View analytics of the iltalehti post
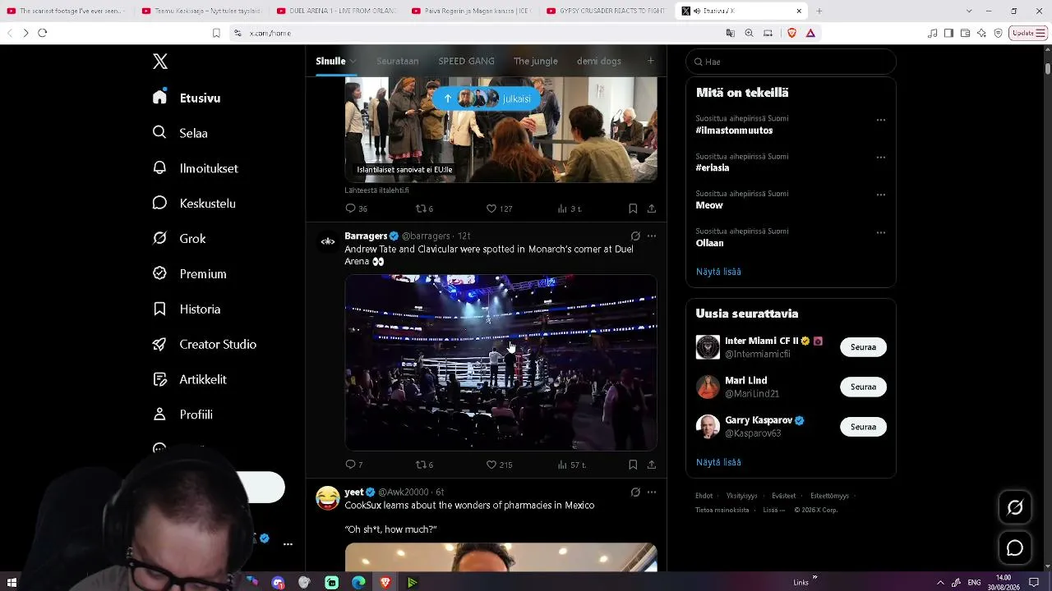Screen dimensions: 1052x591 (x=570, y=208)
